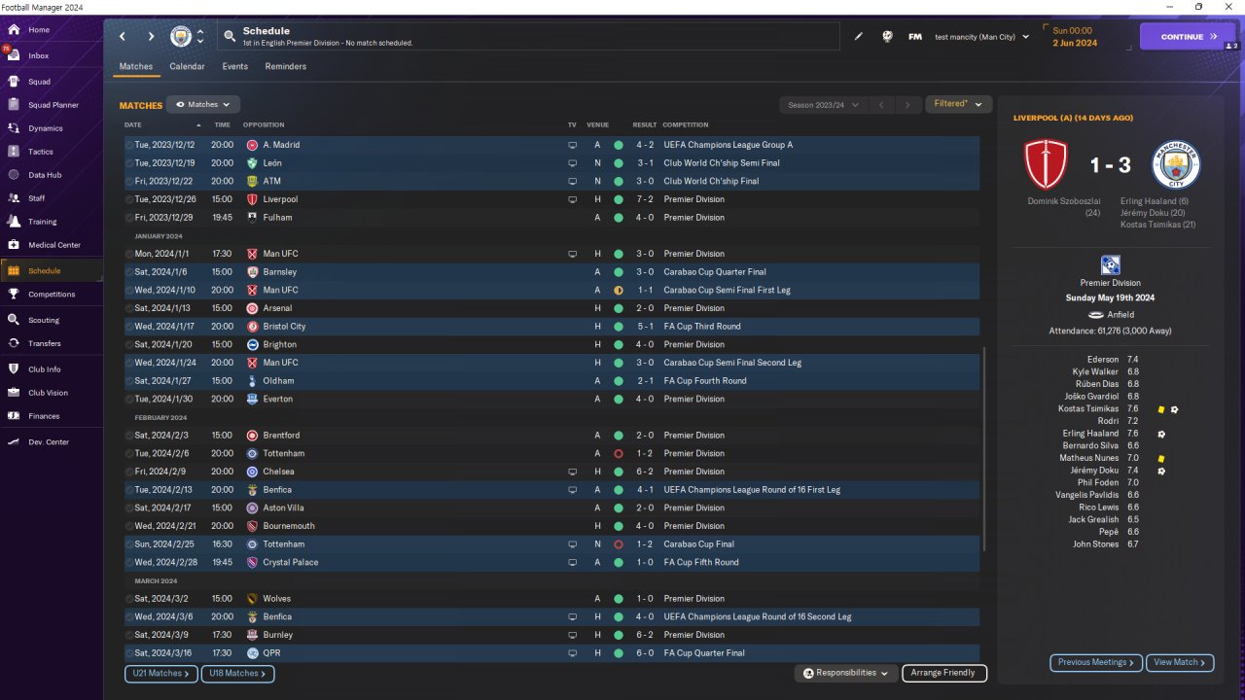Click the Premier Division competition logo
Screen dimensions: 1245x700
click(1110, 265)
